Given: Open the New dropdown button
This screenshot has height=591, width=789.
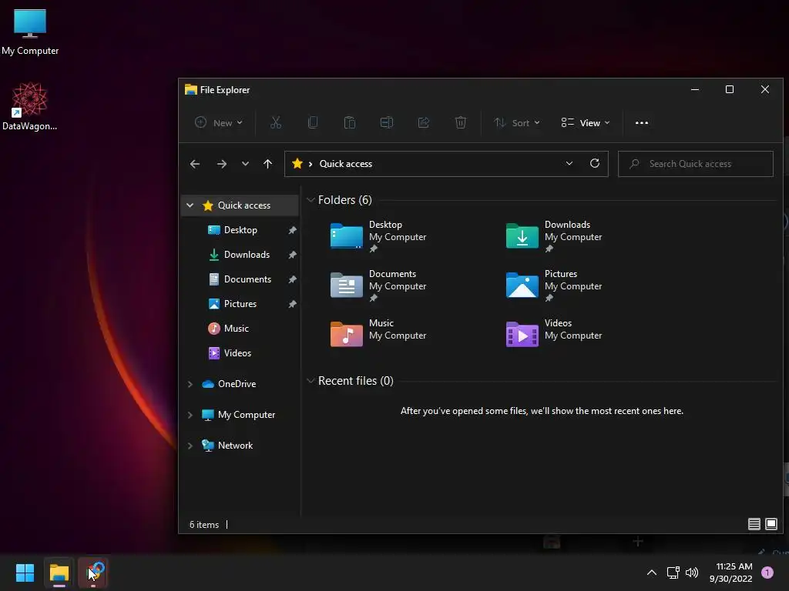Looking at the screenshot, I should pyautogui.click(x=219, y=122).
